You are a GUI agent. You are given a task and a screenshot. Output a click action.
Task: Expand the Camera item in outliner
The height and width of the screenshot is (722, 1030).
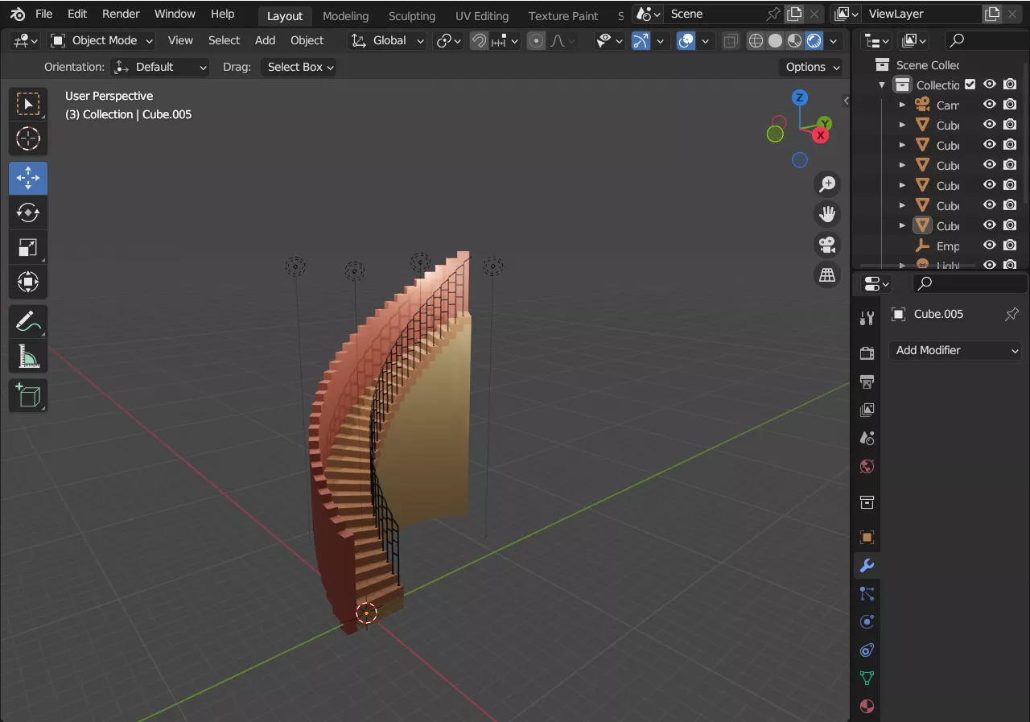(x=902, y=105)
